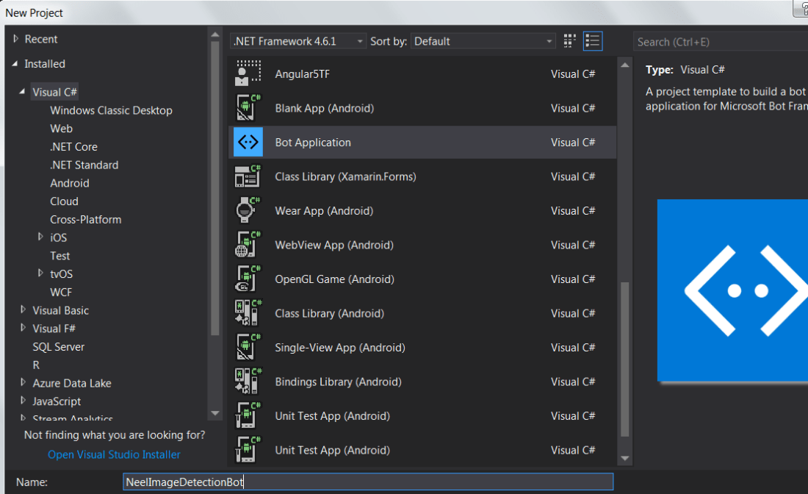The height and width of the screenshot is (494, 808).
Task: Switch to small icons view
Action: tap(569, 41)
